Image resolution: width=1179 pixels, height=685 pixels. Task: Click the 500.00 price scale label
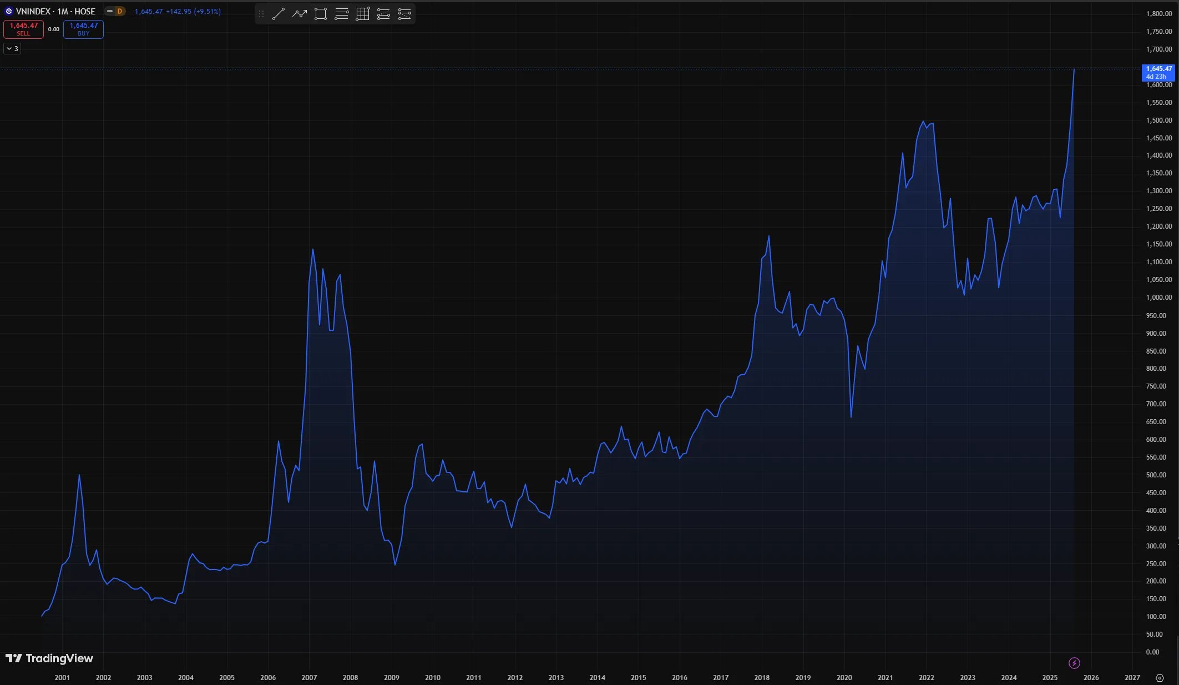pyautogui.click(x=1156, y=475)
